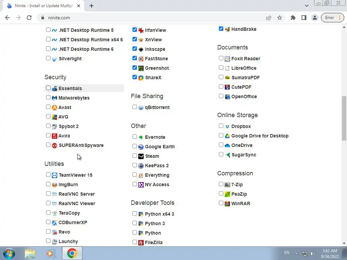The image size is (347, 260).
Task: Open Windows Media Player from taskbar
Action: coord(50,254)
